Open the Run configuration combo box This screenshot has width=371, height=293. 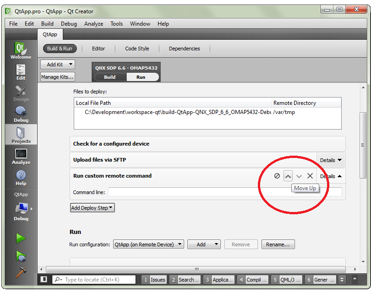[148, 244]
